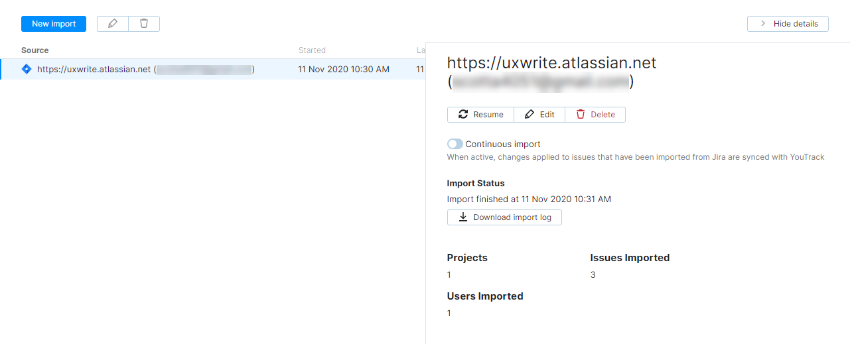Click the Continuous import label text
Image resolution: width=850 pixels, height=344 pixels.
pyautogui.click(x=503, y=144)
